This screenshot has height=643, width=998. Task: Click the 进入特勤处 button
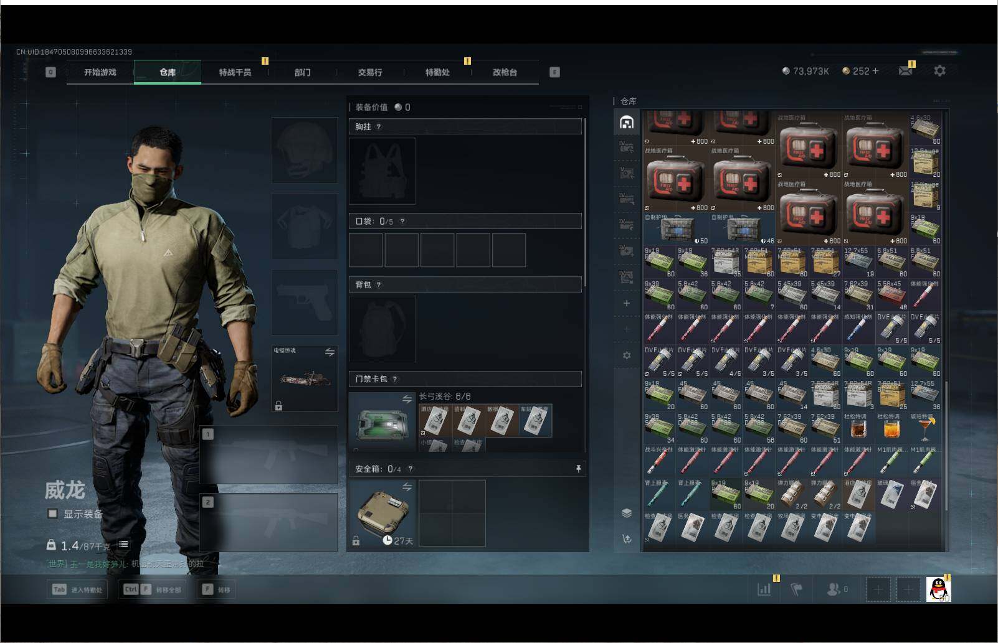point(77,589)
